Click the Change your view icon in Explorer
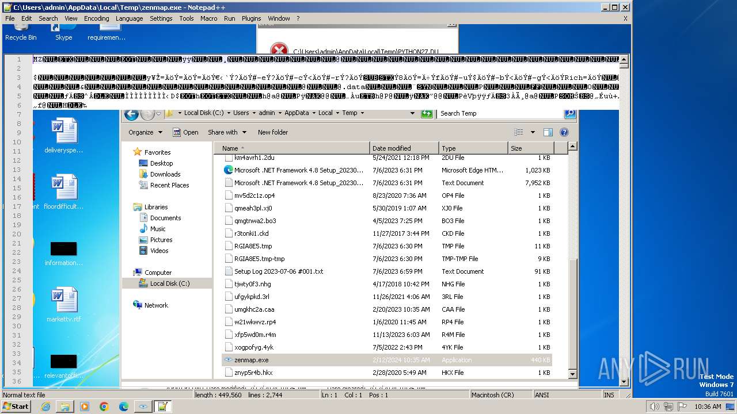This screenshot has width=737, height=414. click(x=518, y=132)
